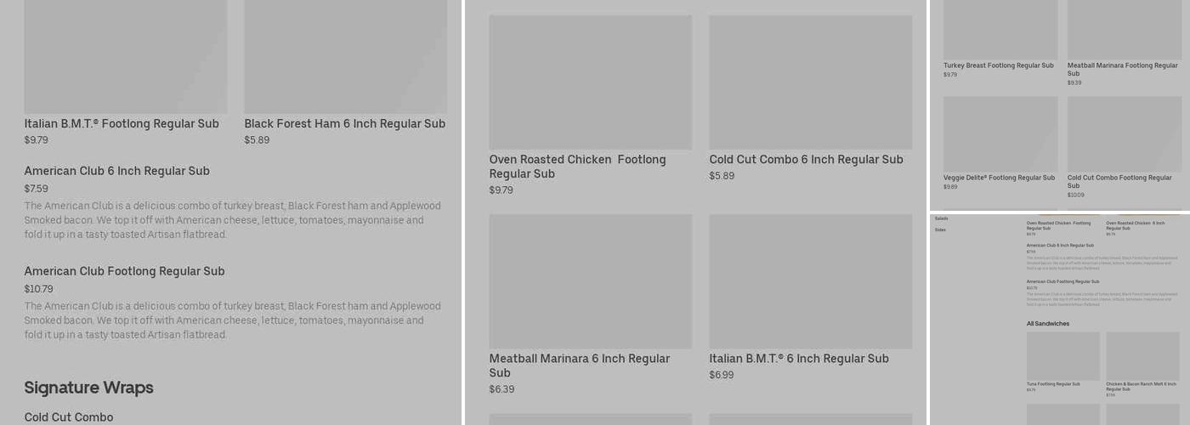This screenshot has height=425, width=1190.
Task: Click the Black Forest Ham 6 Inch title
Action: 344,124
